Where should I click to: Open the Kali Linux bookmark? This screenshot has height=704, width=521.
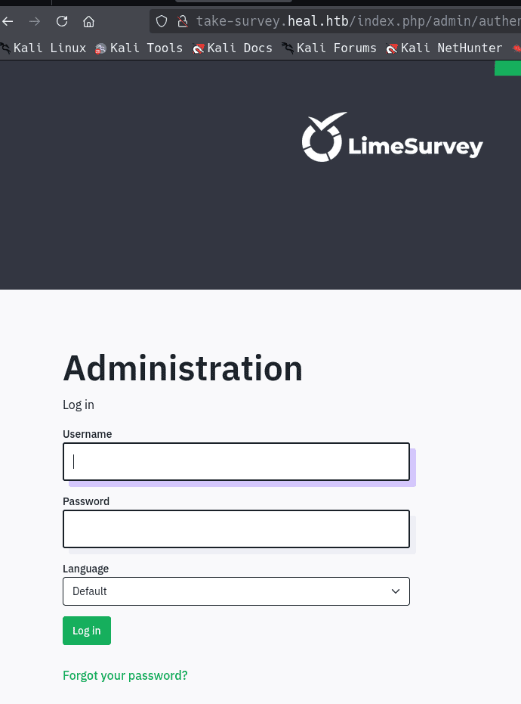click(44, 48)
